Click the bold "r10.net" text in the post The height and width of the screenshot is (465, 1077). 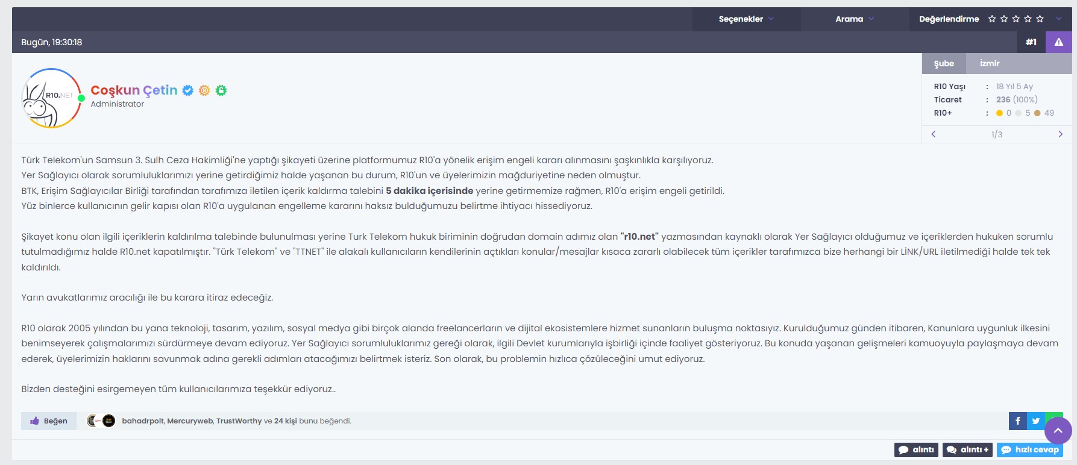tap(639, 237)
